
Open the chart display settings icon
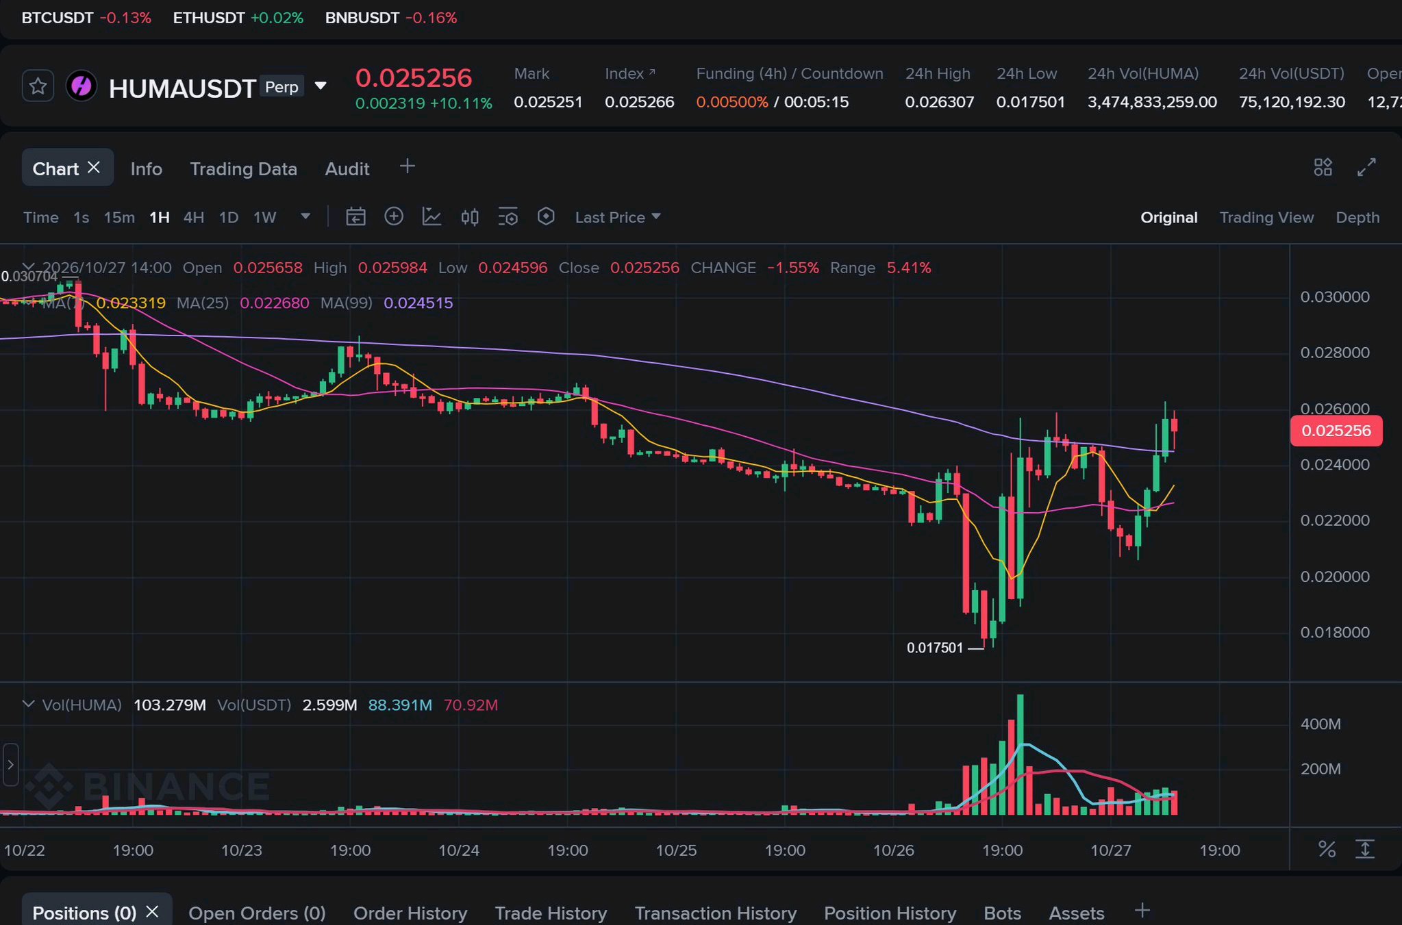click(508, 217)
